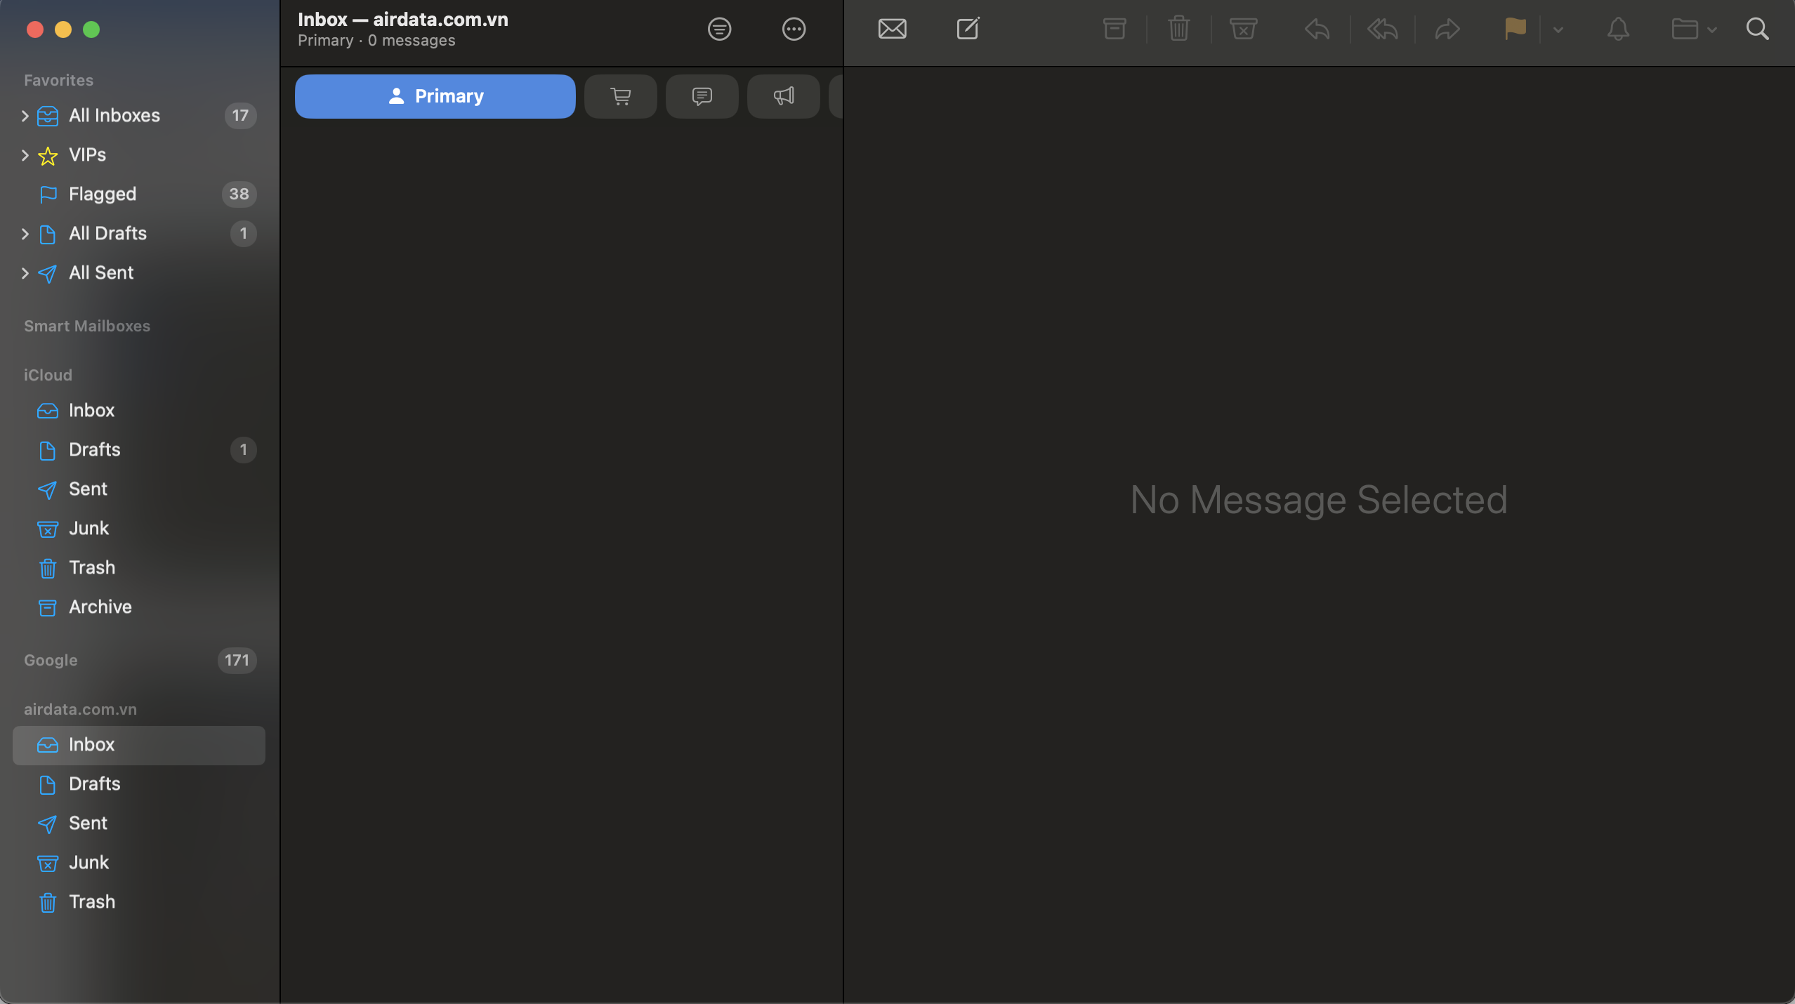Toggle the Mute notification bell
This screenshot has height=1004, width=1795.
click(x=1618, y=29)
